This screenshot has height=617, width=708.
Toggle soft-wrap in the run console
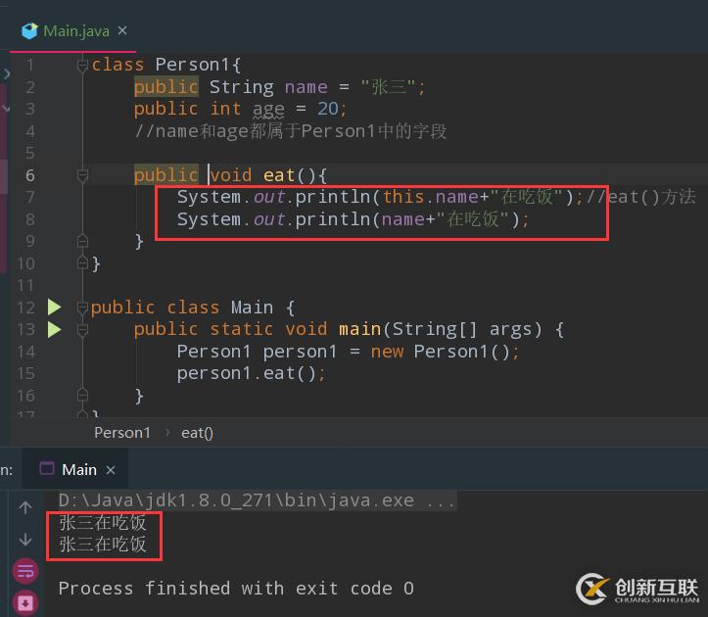(25, 571)
